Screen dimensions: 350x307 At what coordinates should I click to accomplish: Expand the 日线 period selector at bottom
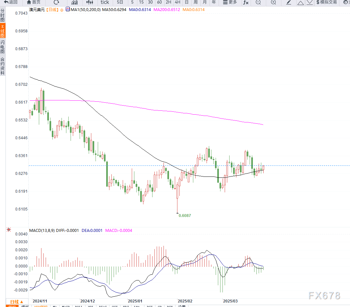pyautogui.click(x=17, y=301)
